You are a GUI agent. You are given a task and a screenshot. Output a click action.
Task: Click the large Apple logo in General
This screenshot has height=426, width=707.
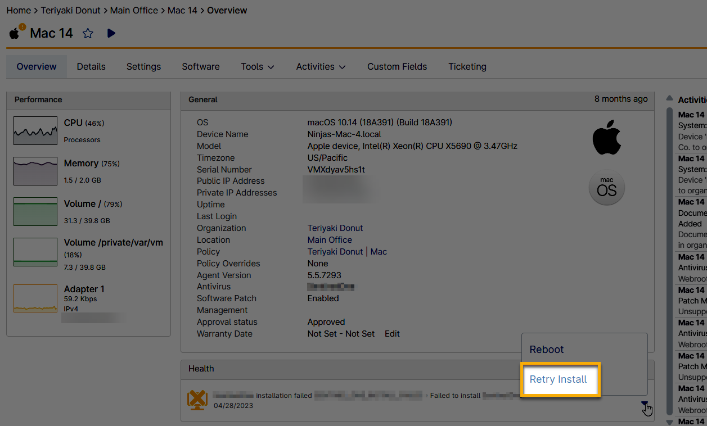(x=606, y=137)
